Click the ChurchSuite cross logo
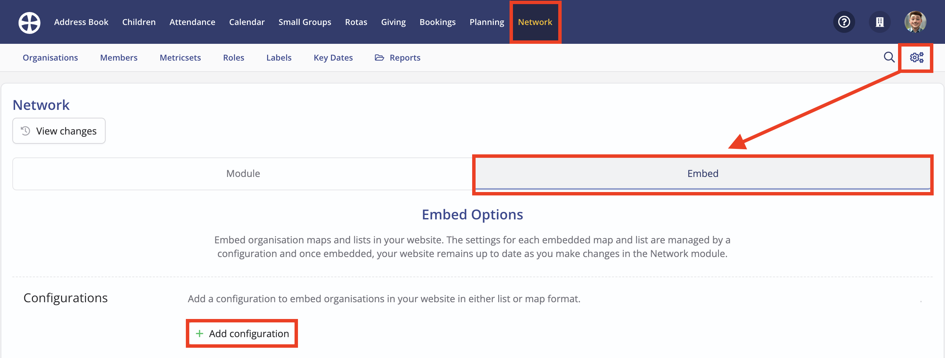The width and height of the screenshot is (945, 358). 29,22
